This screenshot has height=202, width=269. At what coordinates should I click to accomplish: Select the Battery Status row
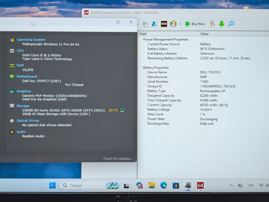[203, 49]
